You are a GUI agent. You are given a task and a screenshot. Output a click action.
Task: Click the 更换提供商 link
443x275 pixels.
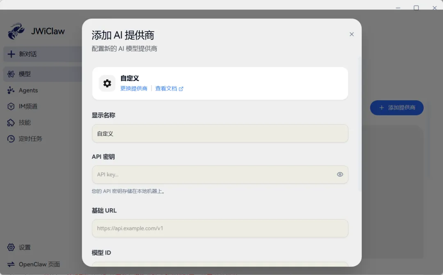click(134, 88)
